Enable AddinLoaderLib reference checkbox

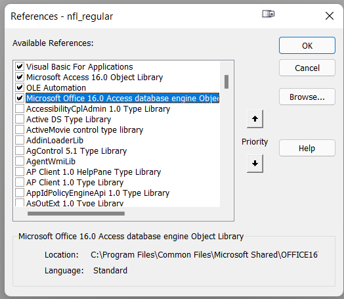click(20, 140)
